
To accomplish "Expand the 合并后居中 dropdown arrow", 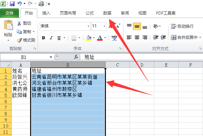I will pos(200,38).
